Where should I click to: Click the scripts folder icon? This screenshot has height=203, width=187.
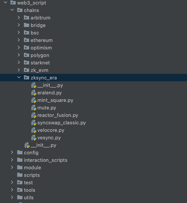tap(20, 175)
